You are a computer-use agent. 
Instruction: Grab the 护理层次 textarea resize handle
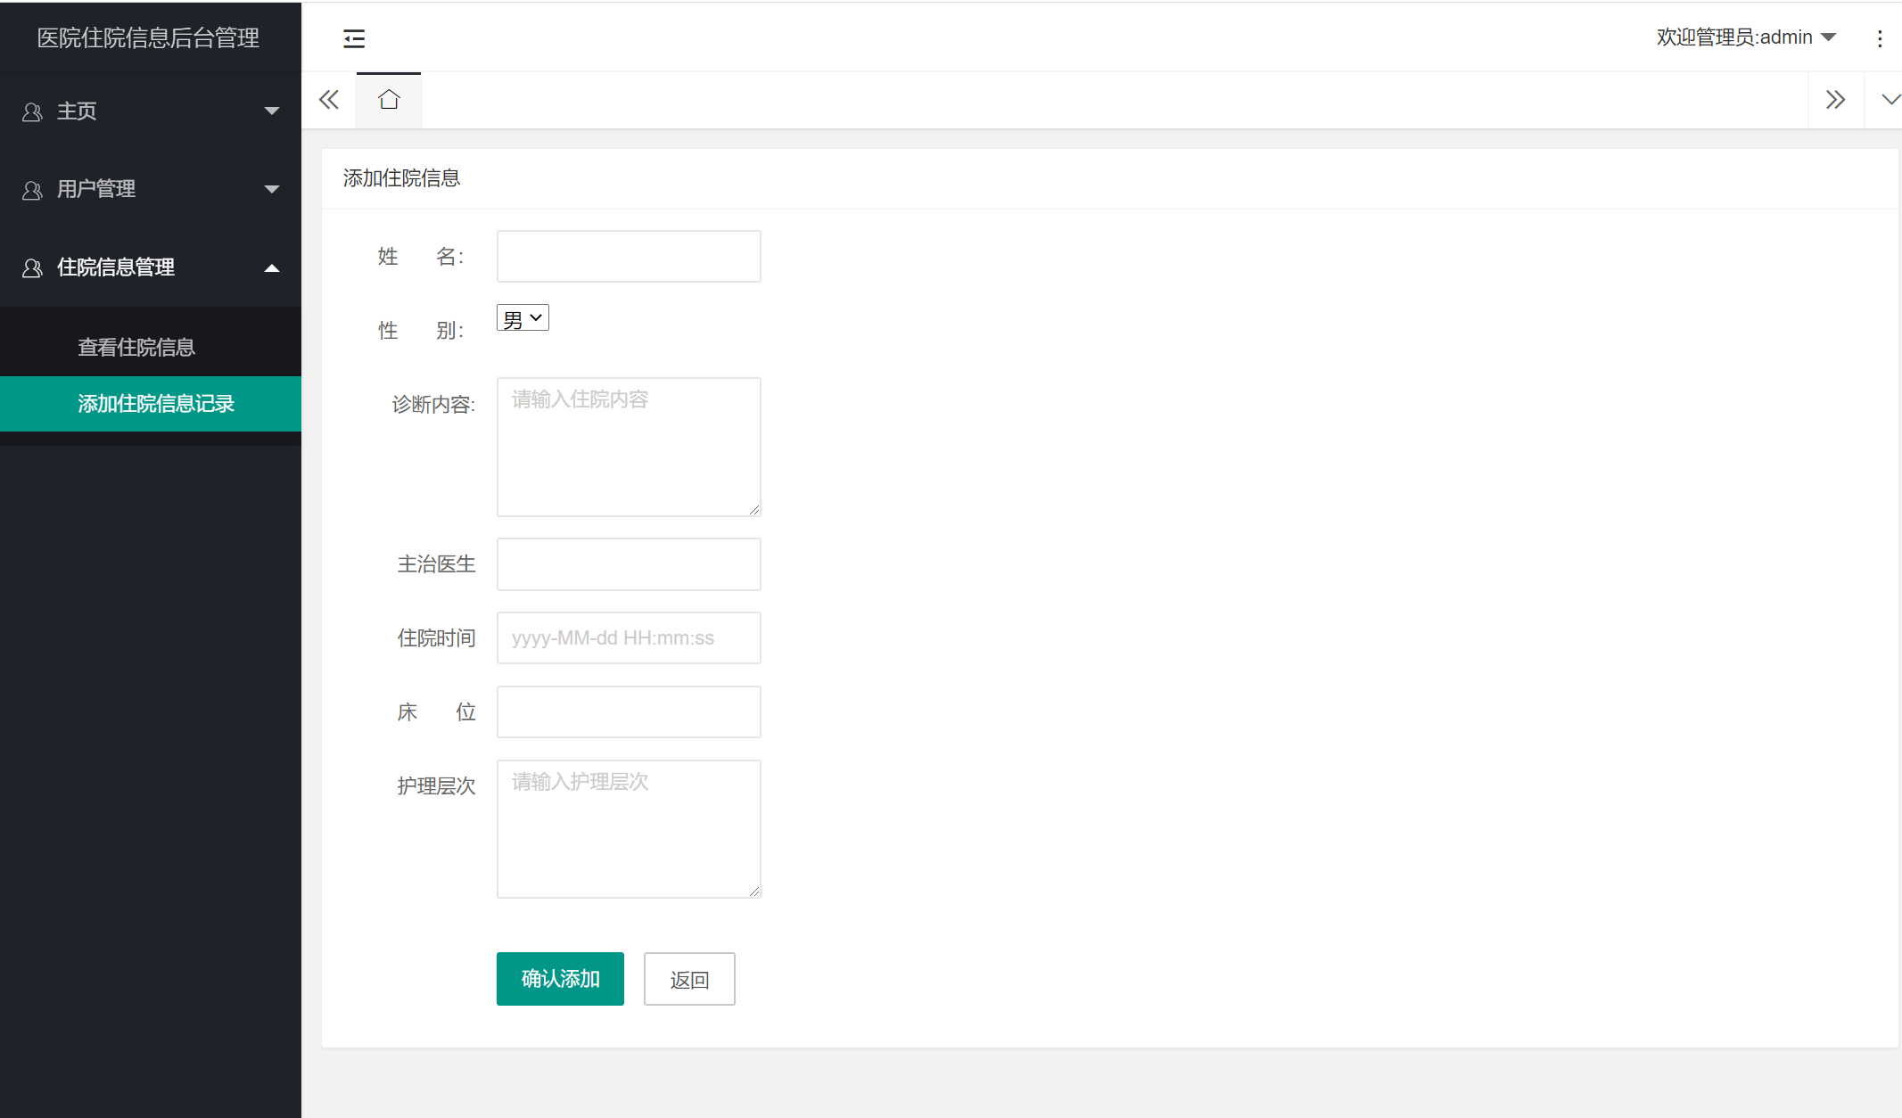click(754, 891)
